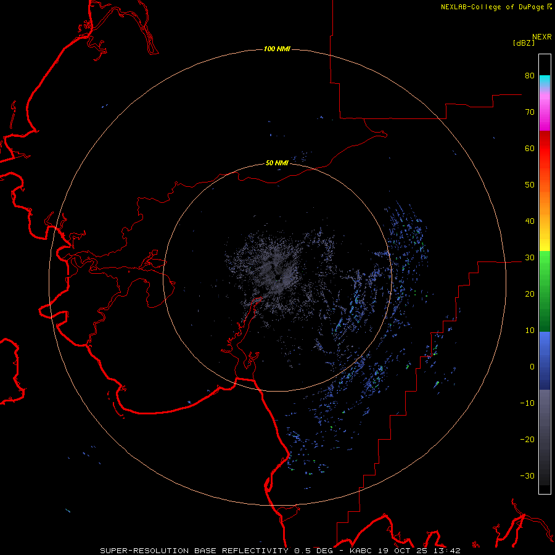
Task: Click the green segment of color bar
Action: point(545,291)
